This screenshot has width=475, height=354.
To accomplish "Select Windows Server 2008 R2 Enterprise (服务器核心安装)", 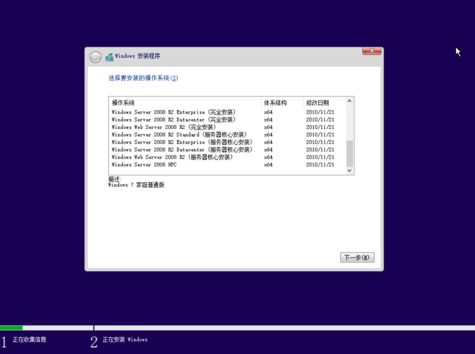I will pos(182,142).
